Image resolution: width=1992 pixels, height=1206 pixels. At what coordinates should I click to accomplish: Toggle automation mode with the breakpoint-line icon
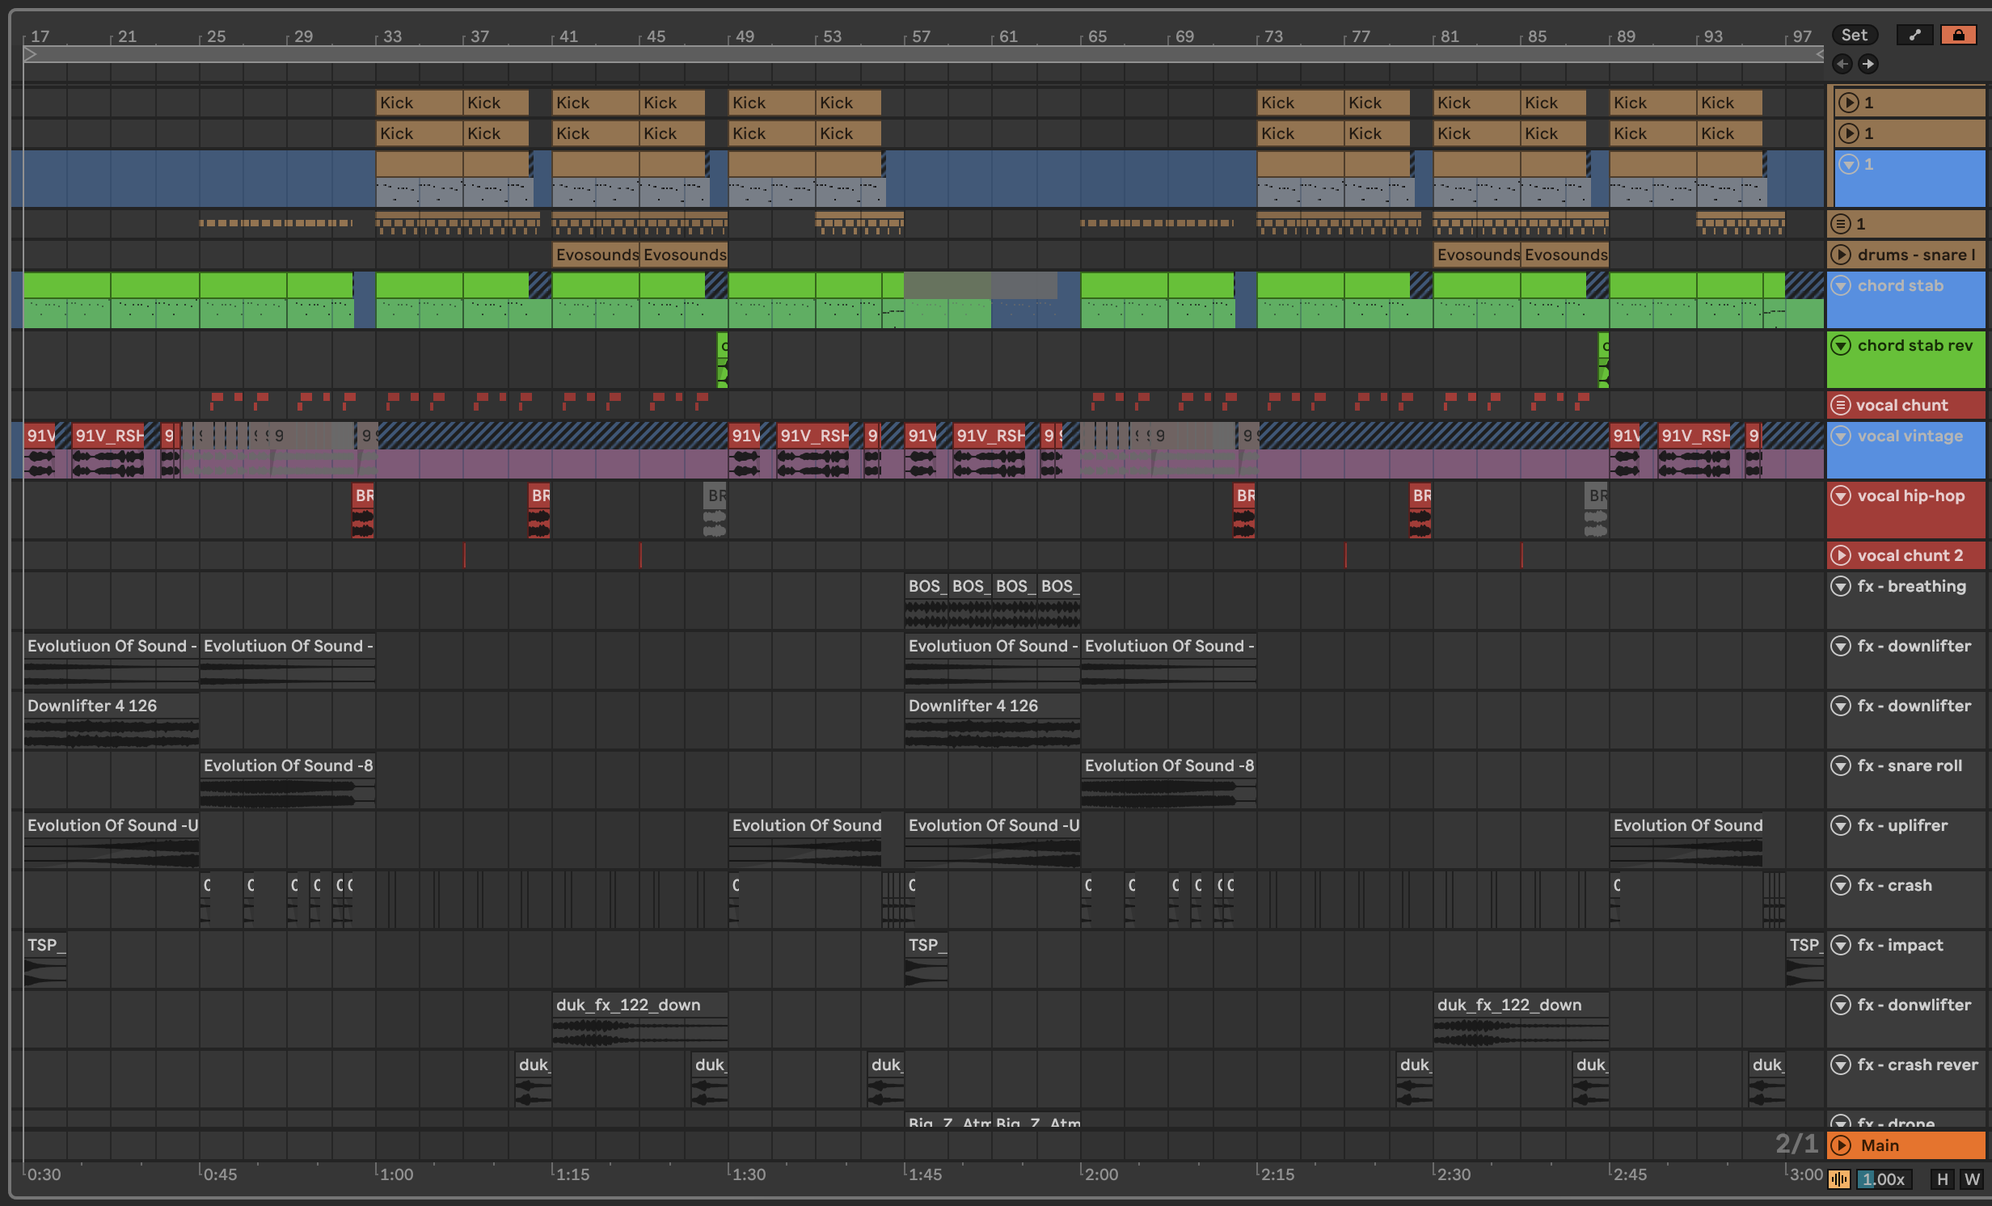pos(1914,35)
